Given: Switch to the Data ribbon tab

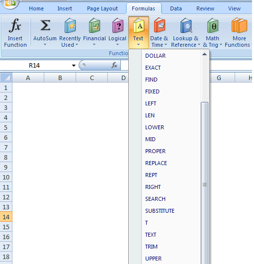Looking at the screenshot, I should click(x=176, y=8).
